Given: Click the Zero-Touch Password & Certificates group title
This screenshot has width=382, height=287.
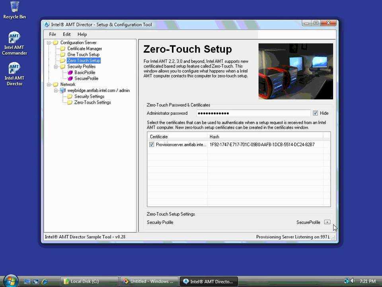Looking at the screenshot, I should (x=178, y=105).
